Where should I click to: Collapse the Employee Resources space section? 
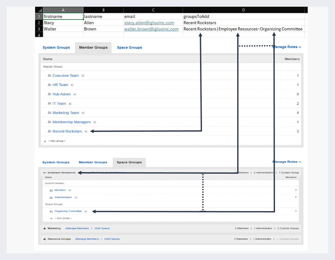pyautogui.click(x=45, y=173)
